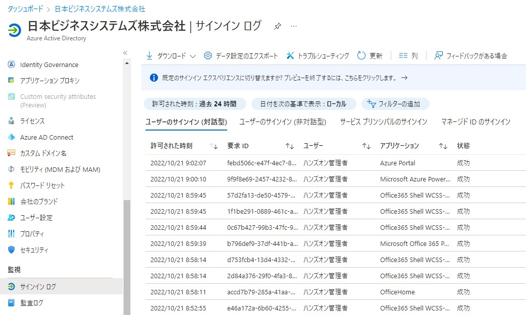
Task: Click the セキュリティ shield icon
Action: [12, 249]
